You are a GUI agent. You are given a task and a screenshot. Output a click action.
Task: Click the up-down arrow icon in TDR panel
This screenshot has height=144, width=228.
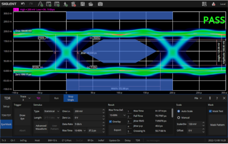pyautogui.click(x=210, y=98)
